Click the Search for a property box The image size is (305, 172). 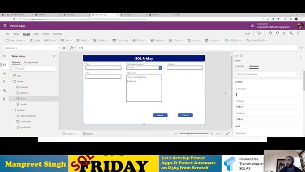coord(267,74)
